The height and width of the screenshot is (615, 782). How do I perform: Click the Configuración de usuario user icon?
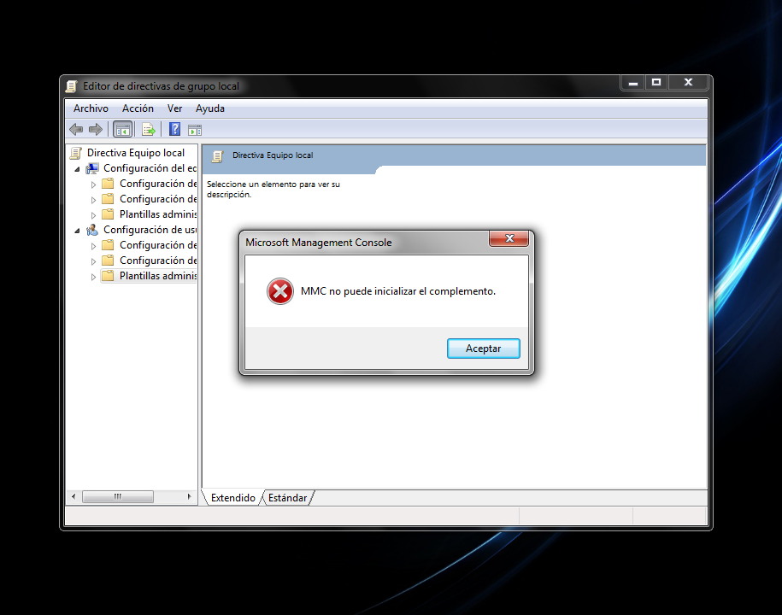point(92,230)
